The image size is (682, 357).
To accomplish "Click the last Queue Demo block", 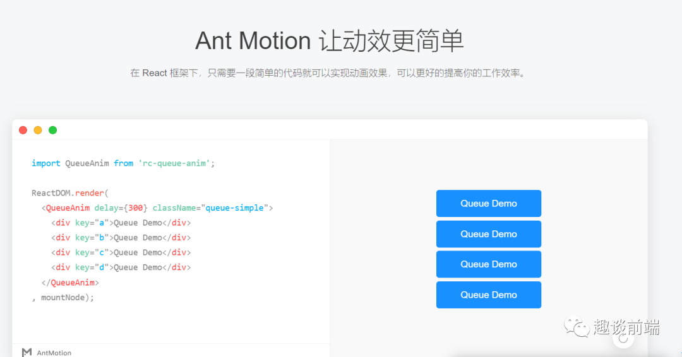I will click(488, 295).
